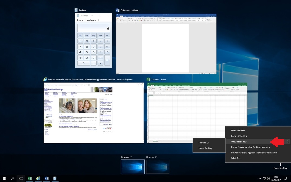The image size is (291, 182).
Task: Select the Dokument1 - Word window preview
Action: (166, 44)
